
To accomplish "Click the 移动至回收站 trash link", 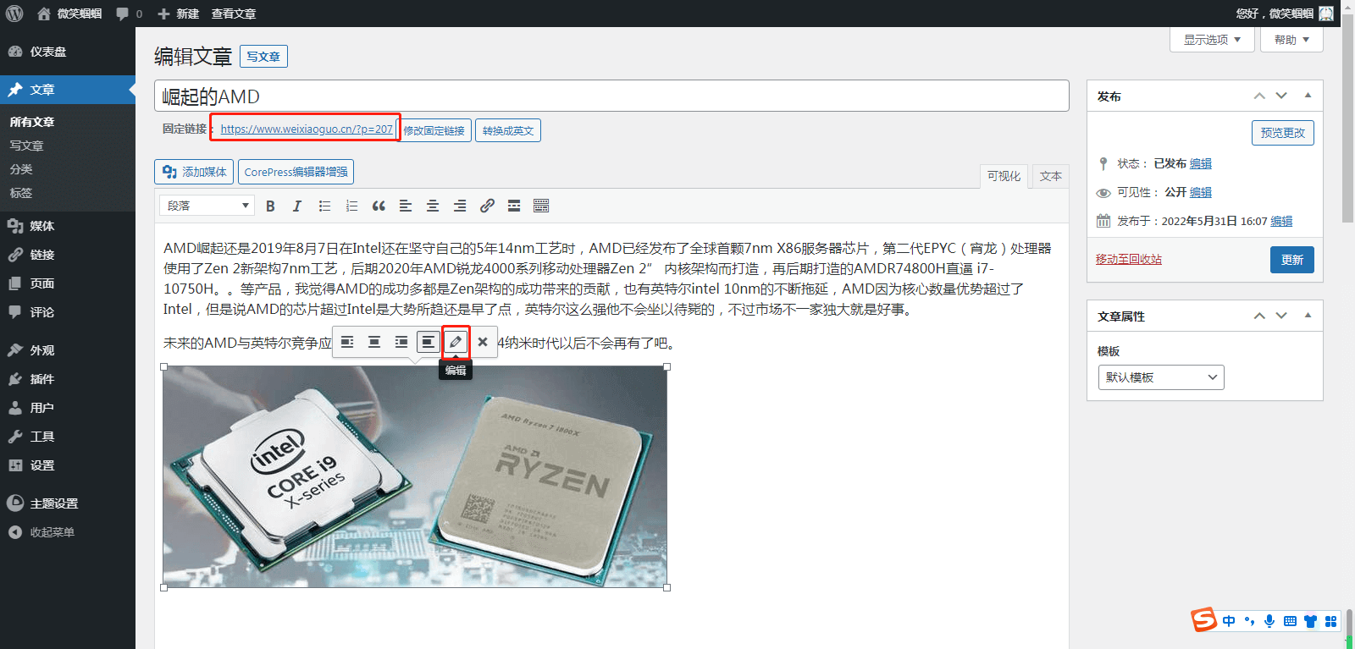I will click(x=1128, y=259).
